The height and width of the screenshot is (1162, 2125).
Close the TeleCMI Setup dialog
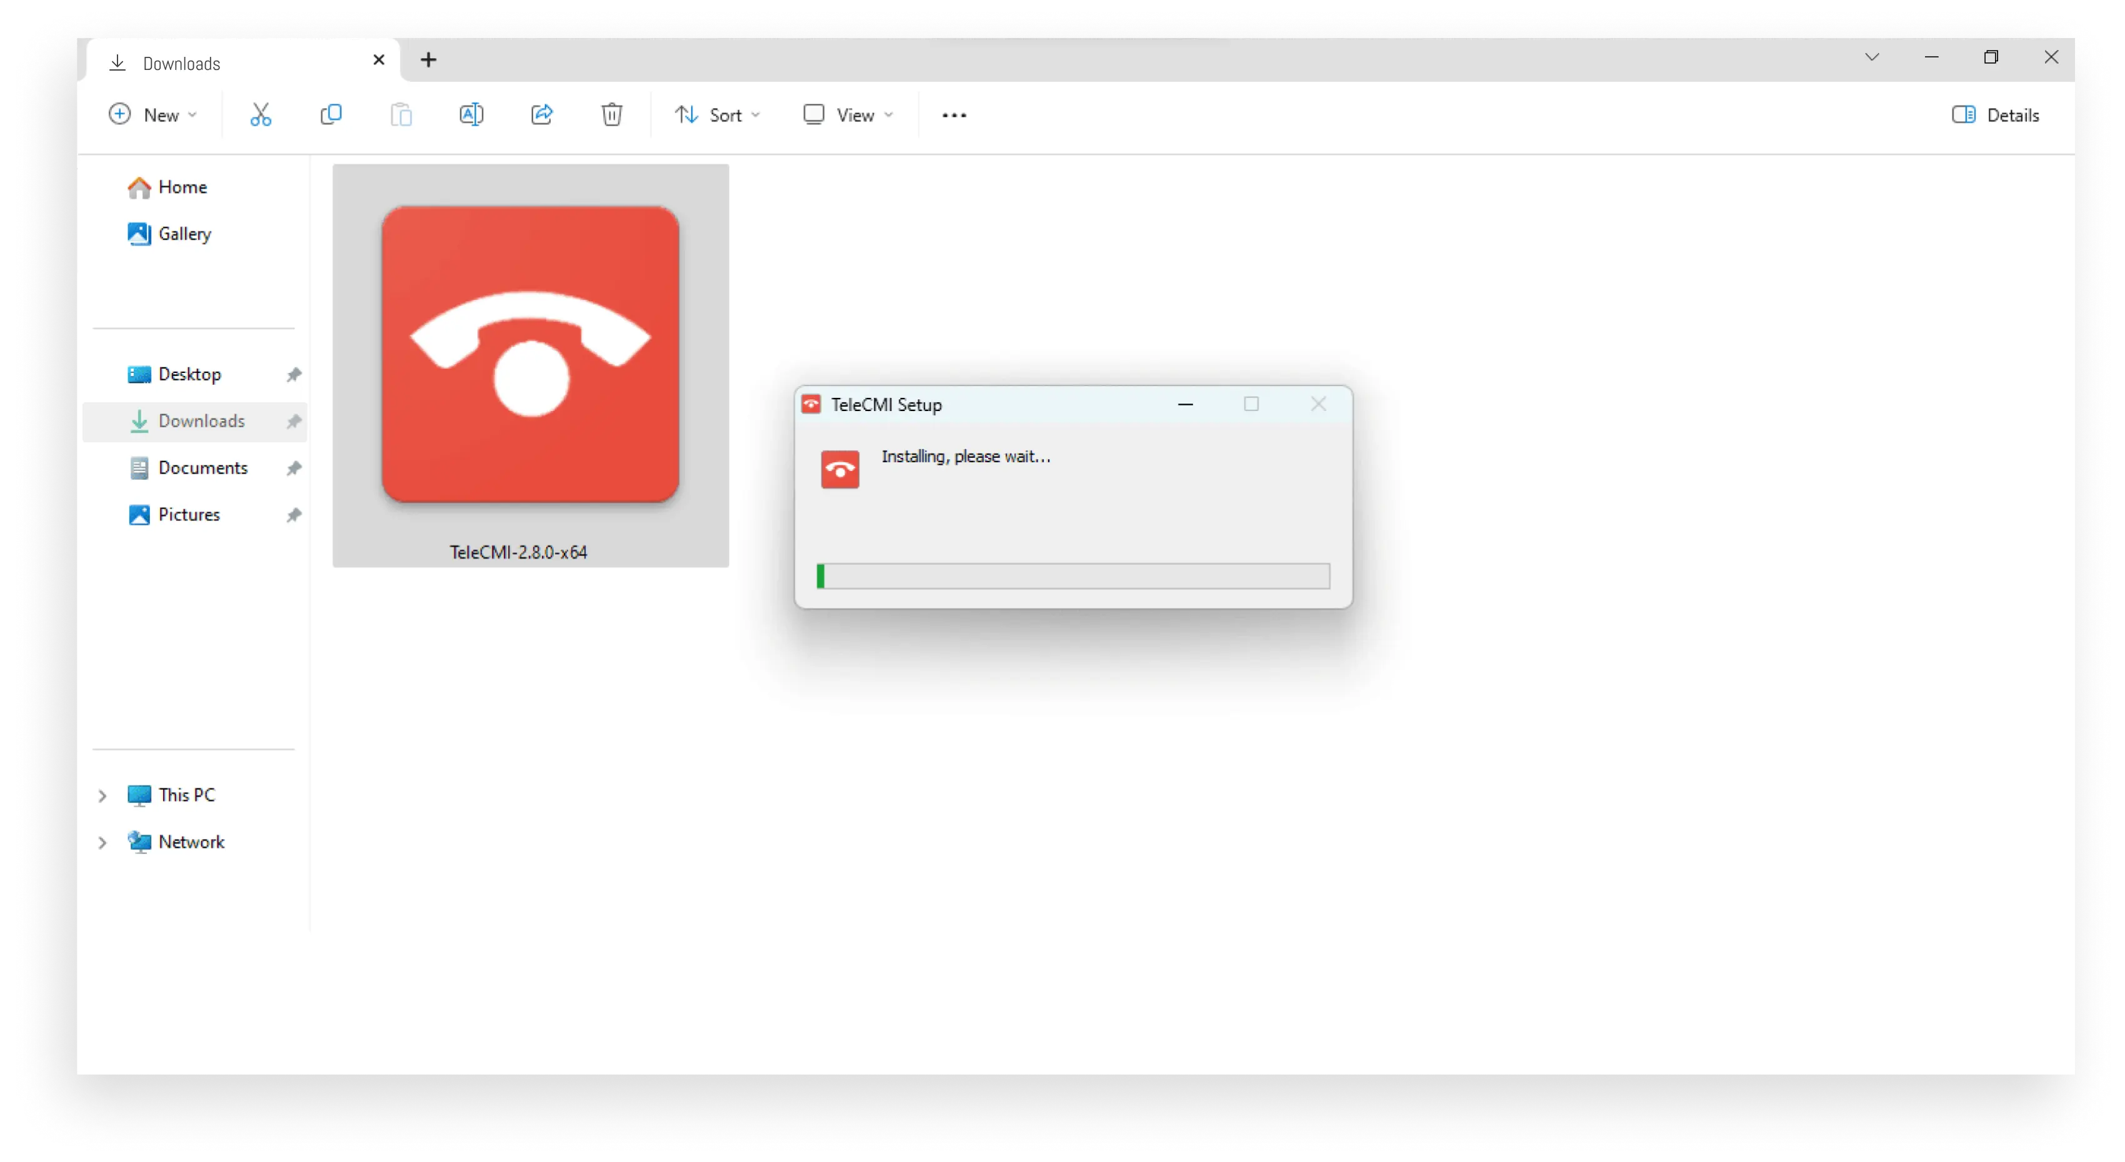tap(1318, 404)
